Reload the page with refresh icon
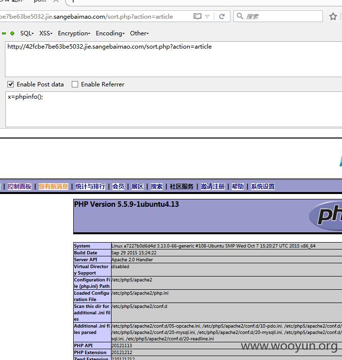 (x=222, y=16)
